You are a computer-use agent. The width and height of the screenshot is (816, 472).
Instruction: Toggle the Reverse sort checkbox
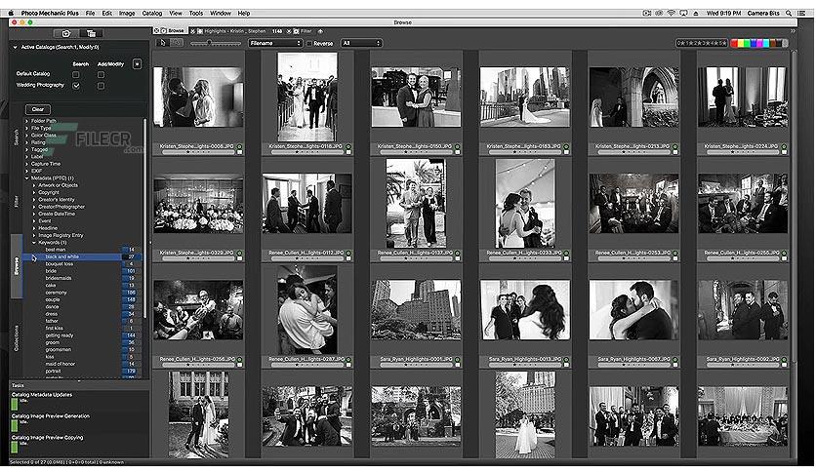coord(309,43)
